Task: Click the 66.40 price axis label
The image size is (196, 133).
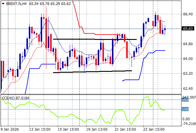Action: click(x=187, y=14)
